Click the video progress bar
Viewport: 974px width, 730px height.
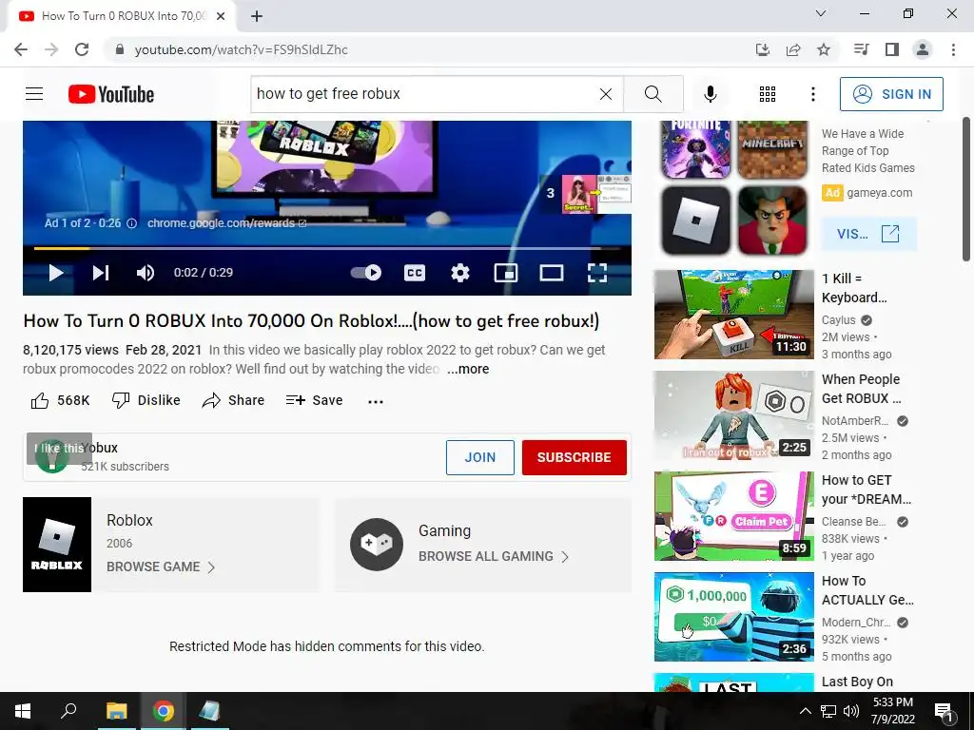[327, 248]
